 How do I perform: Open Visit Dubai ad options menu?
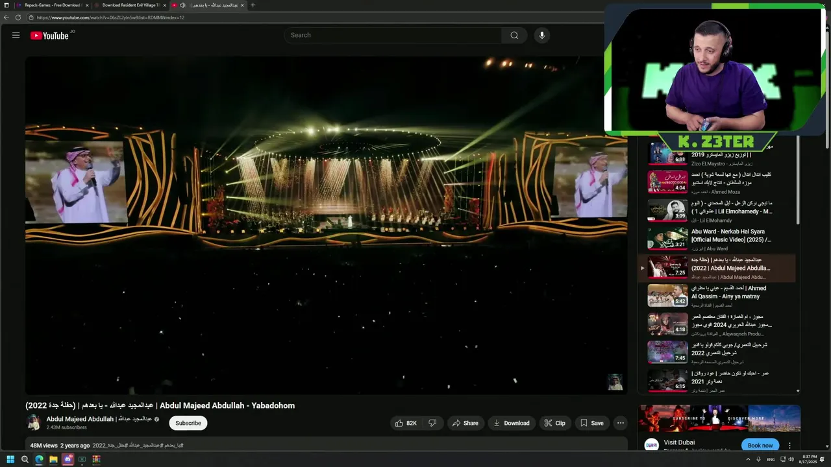tap(789, 446)
